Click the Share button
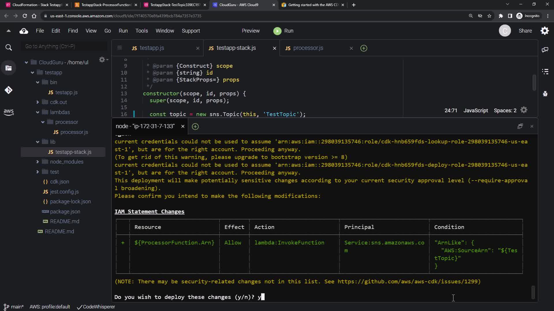This screenshot has width=554, height=311. 525,31
